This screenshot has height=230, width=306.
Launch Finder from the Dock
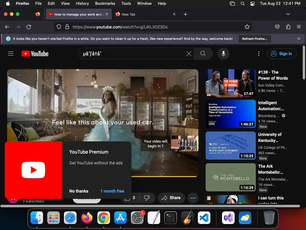click(x=37, y=218)
